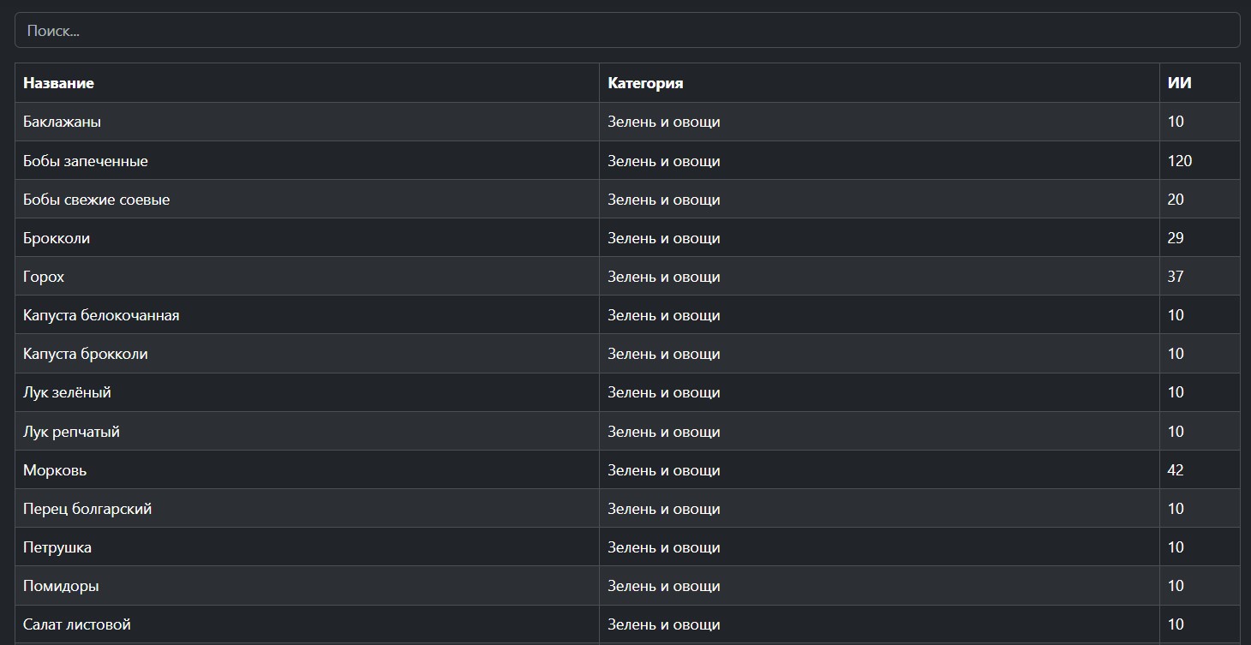Click the Лук зелёный row

click(67, 392)
